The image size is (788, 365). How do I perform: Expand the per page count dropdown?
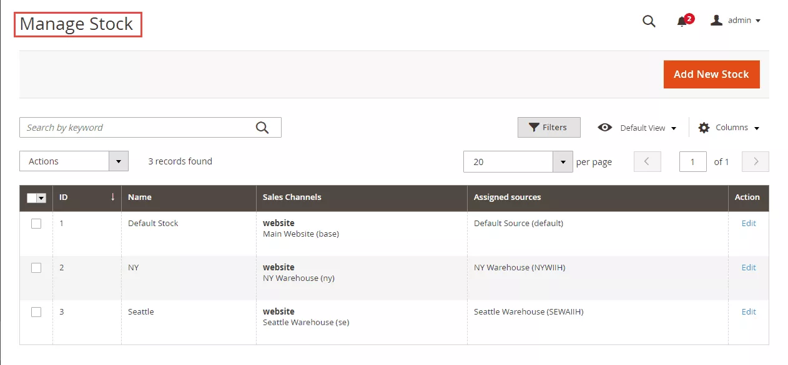(x=563, y=162)
